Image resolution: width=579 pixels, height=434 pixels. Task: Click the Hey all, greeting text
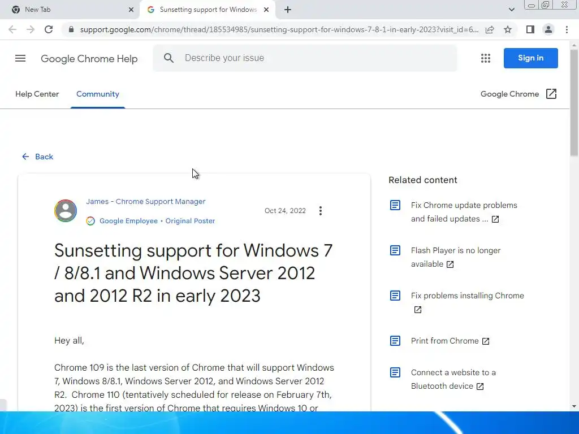pos(69,341)
